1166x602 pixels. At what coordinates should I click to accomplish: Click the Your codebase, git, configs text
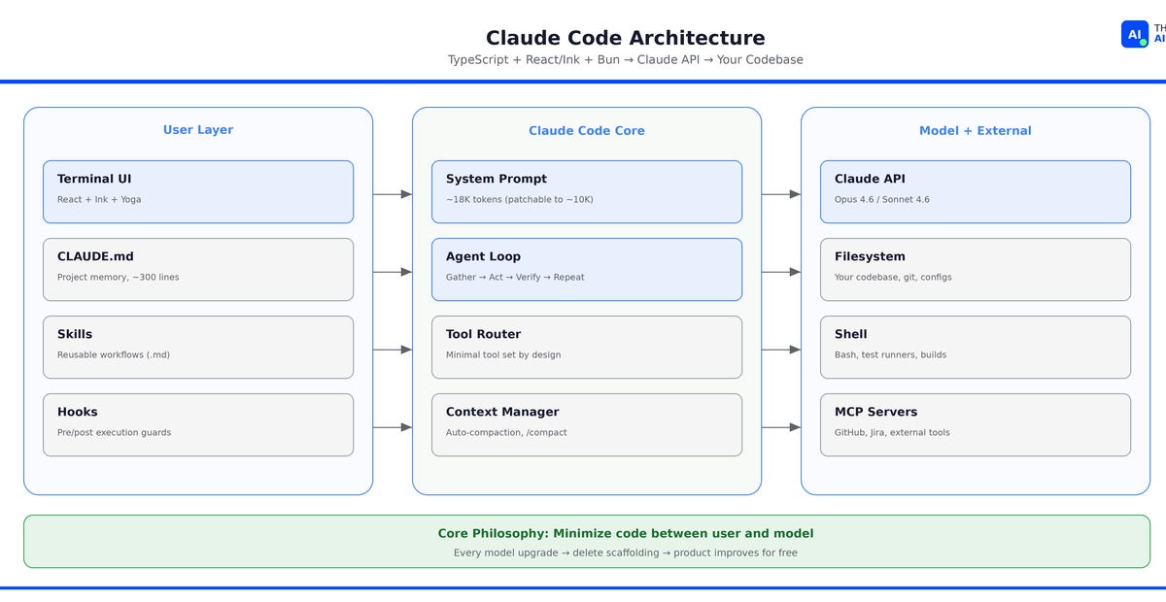coord(893,277)
